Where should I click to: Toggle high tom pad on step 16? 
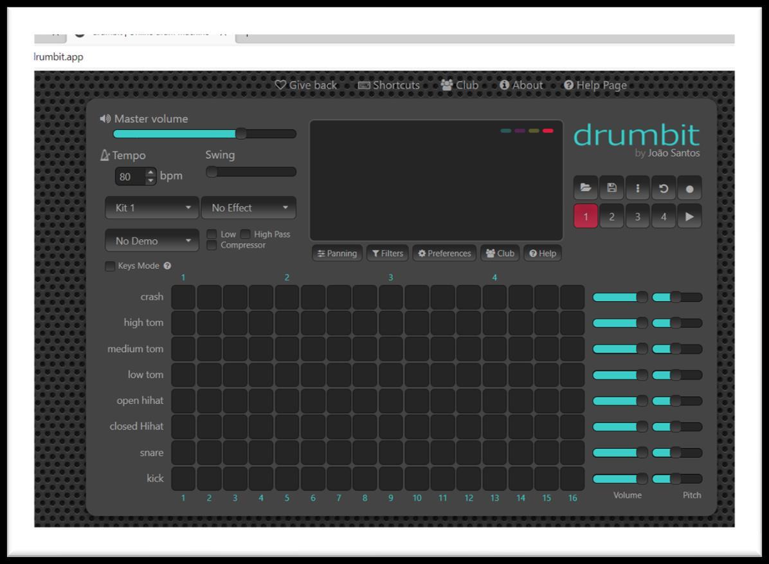pyautogui.click(x=572, y=323)
